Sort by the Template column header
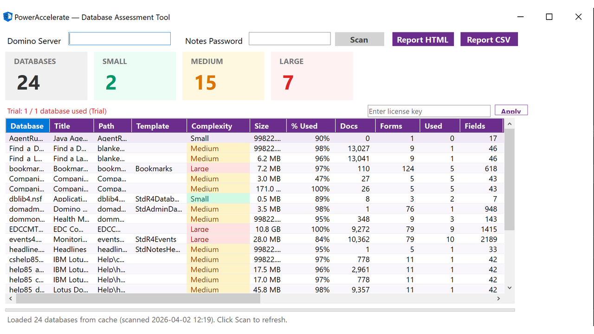The width and height of the screenshot is (594, 334). click(x=159, y=126)
